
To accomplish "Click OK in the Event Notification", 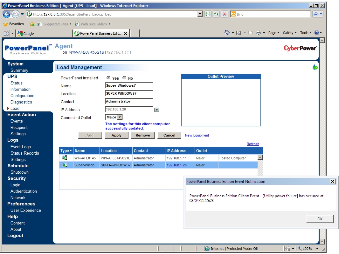I will coord(320,219).
